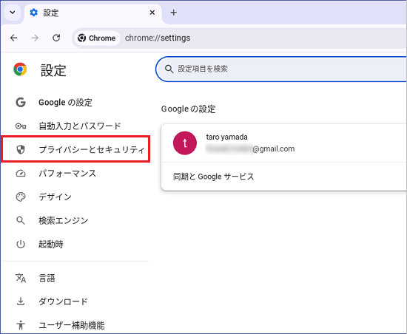Click the speedometer performance icon
Image resolution: width=407 pixels, height=334 pixels.
[21, 174]
